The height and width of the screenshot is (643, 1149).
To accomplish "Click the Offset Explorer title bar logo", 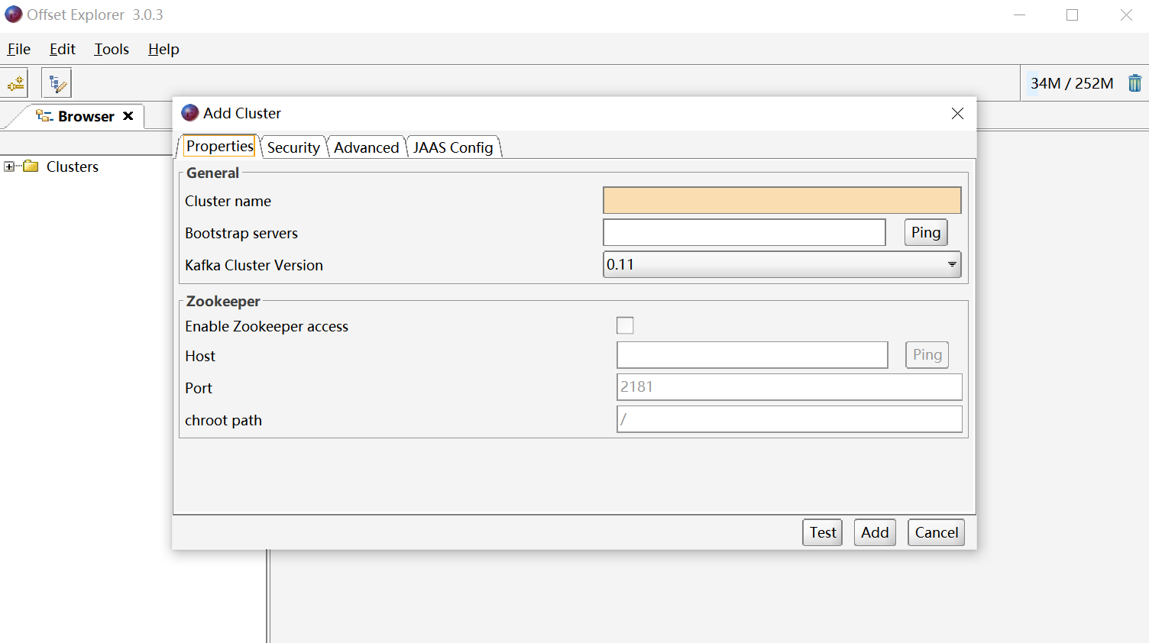I will 13,15.
